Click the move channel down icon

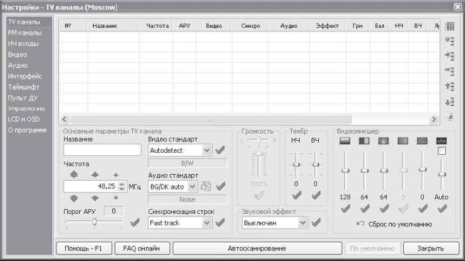click(x=450, y=102)
